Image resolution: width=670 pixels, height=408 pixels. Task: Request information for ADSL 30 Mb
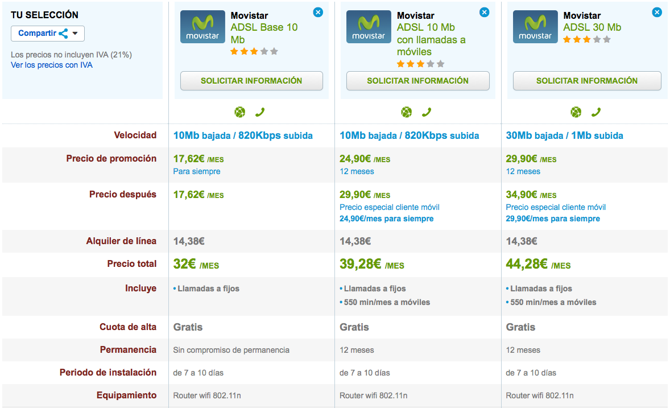pyautogui.click(x=587, y=81)
